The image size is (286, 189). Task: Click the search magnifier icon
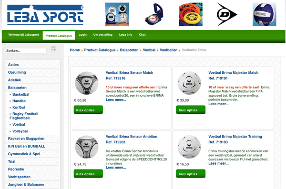pyautogui.click(x=53, y=49)
